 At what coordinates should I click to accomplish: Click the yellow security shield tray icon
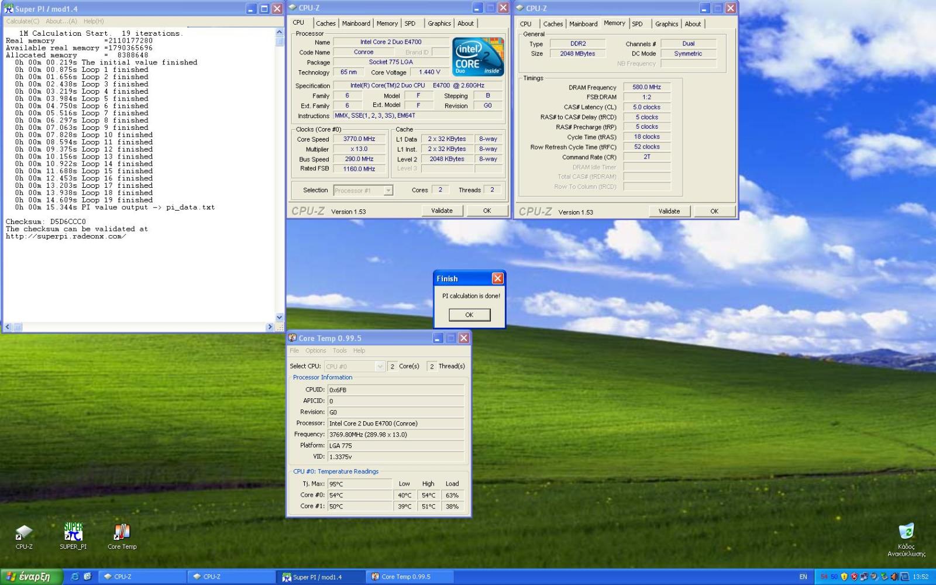click(x=844, y=577)
